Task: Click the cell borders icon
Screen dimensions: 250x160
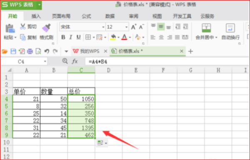Action: click(x=88, y=37)
